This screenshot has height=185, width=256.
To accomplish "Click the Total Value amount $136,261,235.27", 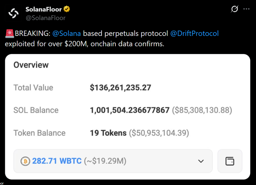I will point(120,88).
